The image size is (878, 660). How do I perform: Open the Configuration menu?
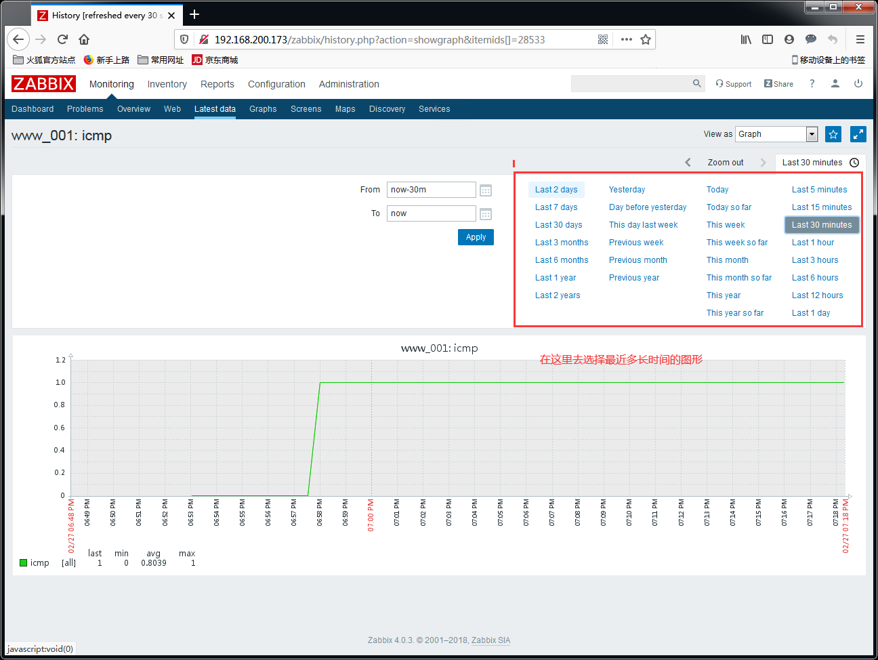click(276, 84)
